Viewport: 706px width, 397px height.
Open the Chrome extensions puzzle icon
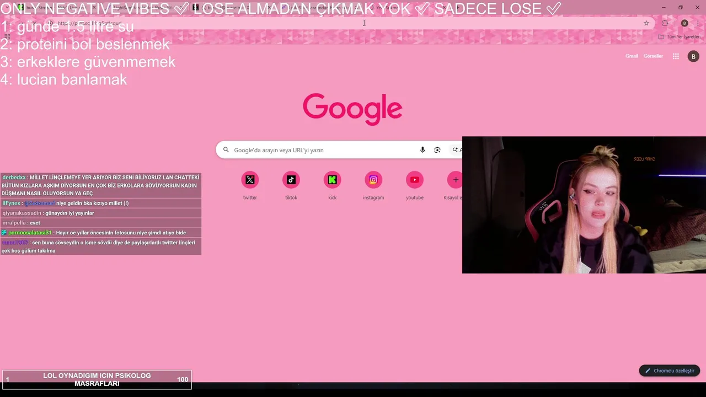665,23
